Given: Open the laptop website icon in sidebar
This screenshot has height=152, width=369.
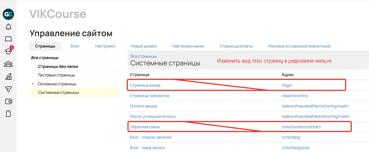Looking at the screenshot, I should 8,39.
